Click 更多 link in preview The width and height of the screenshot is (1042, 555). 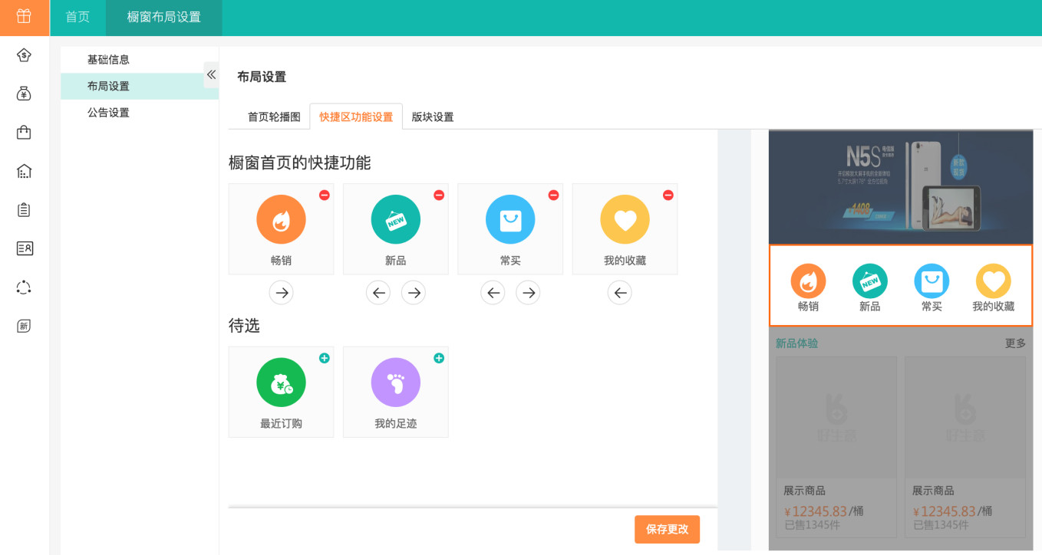(1015, 343)
